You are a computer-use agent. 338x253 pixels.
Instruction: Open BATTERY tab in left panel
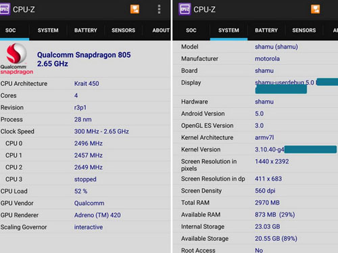click(x=86, y=30)
